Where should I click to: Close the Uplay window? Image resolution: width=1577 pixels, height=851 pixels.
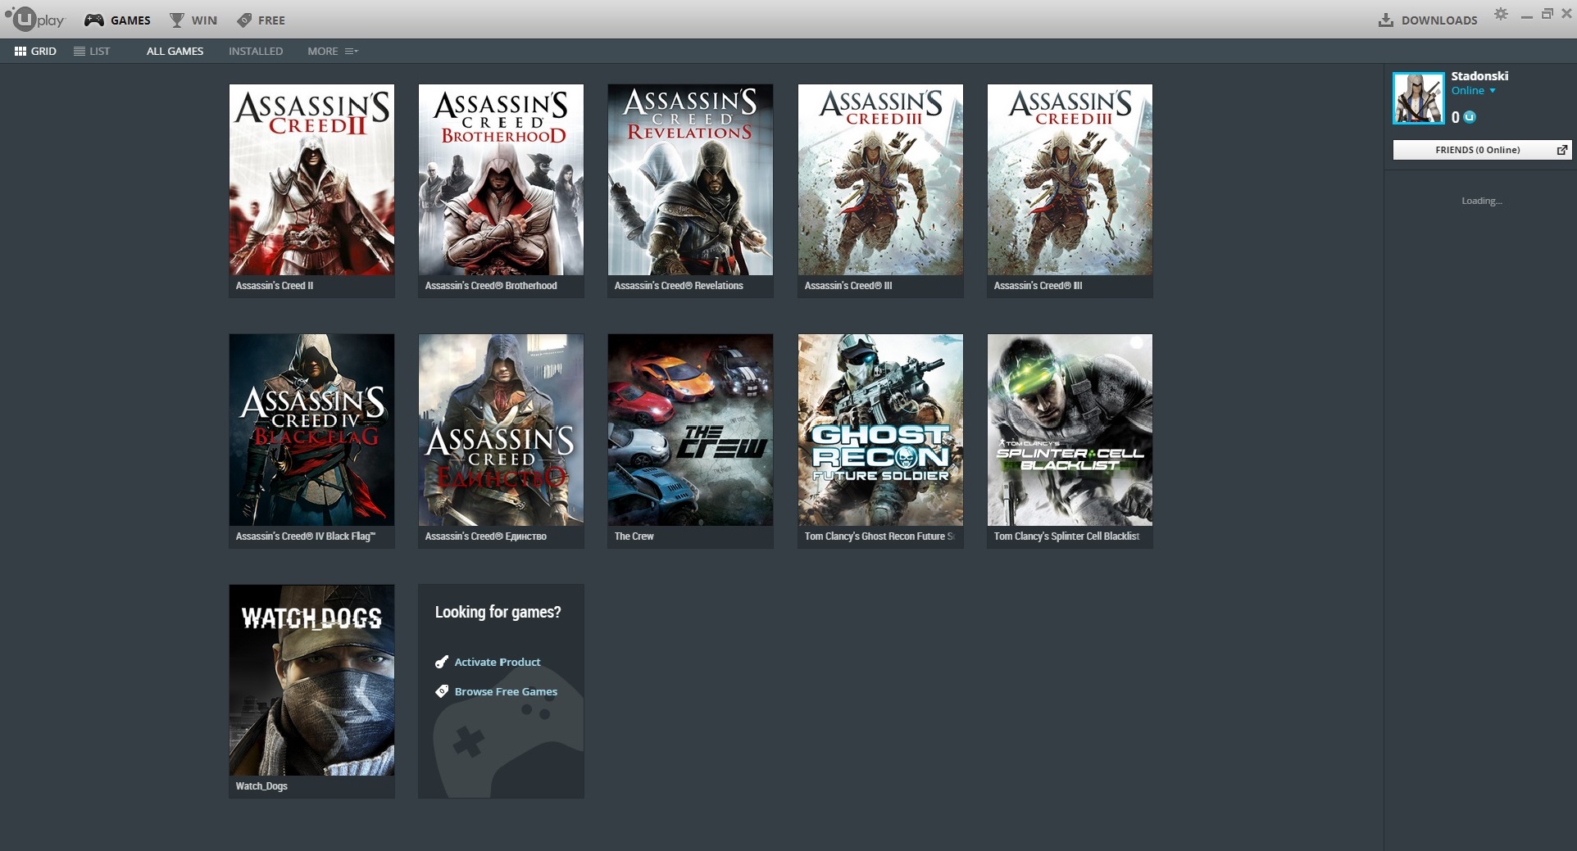[1566, 14]
